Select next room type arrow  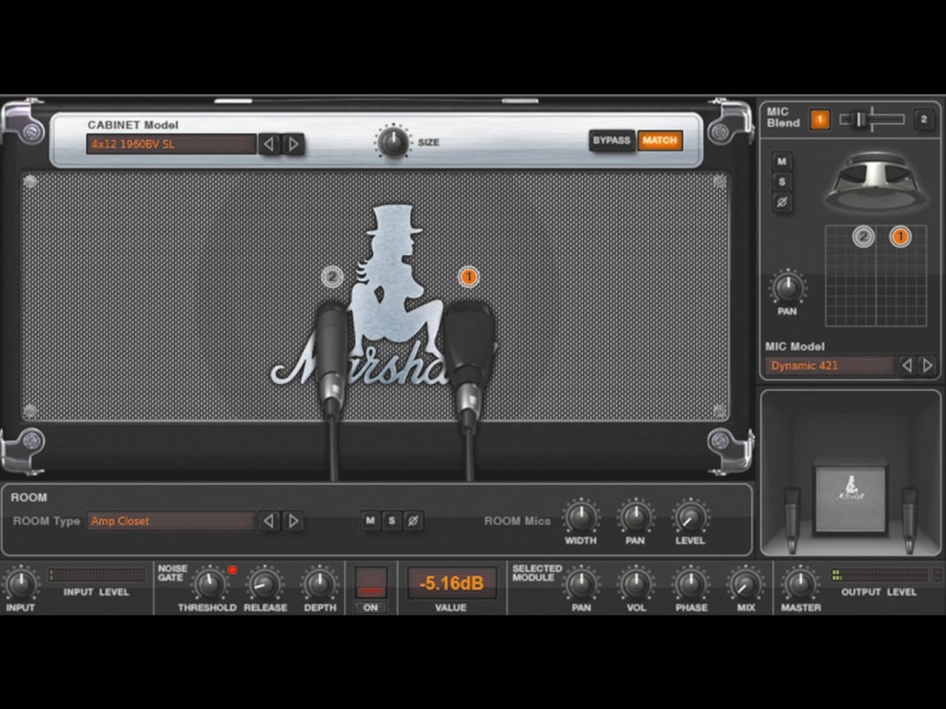pos(293,521)
